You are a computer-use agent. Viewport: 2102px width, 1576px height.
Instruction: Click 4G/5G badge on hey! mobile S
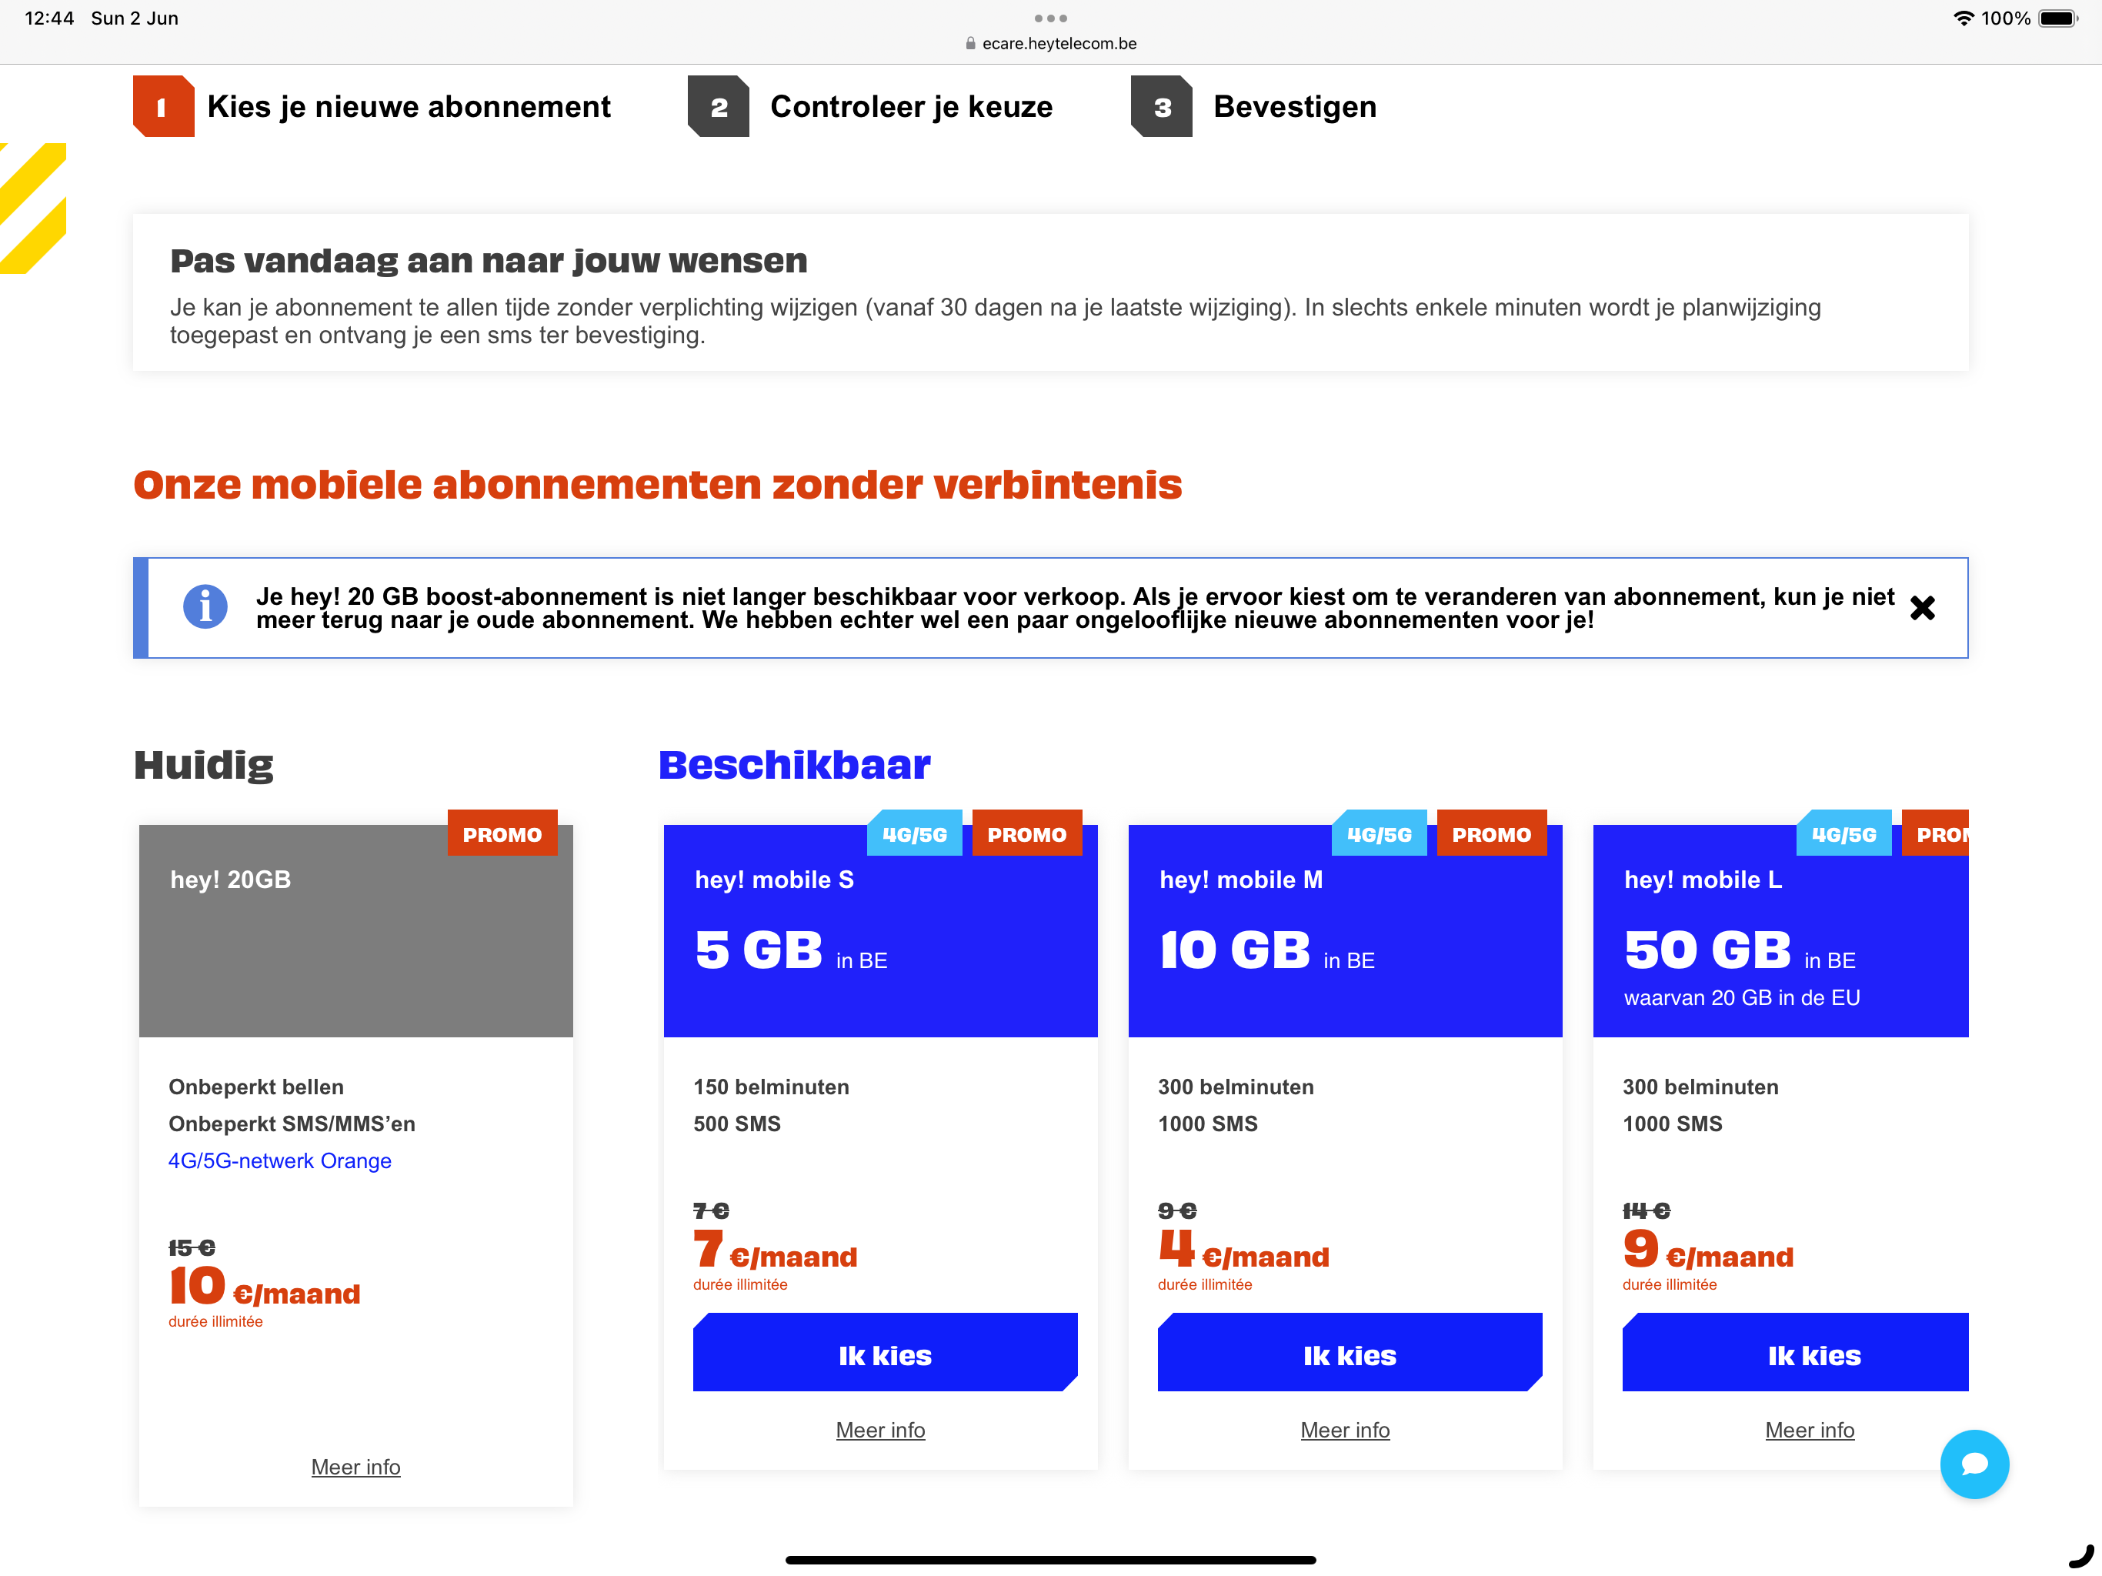click(x=914, y=835)
